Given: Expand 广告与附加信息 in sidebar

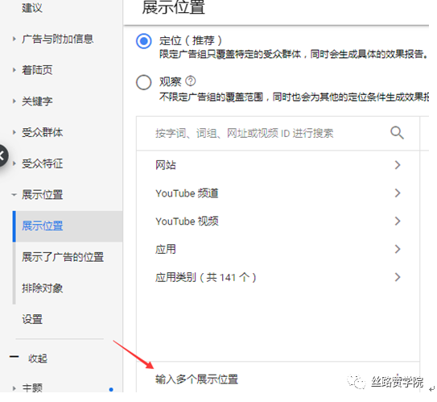Looking at the screenshot, I should click(57, 39).
